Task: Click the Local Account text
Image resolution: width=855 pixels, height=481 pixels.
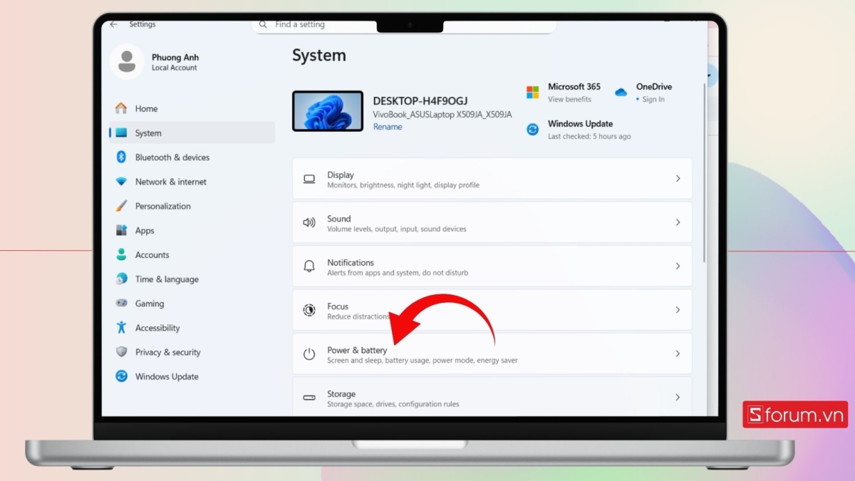Action: [x=175, y=68]
